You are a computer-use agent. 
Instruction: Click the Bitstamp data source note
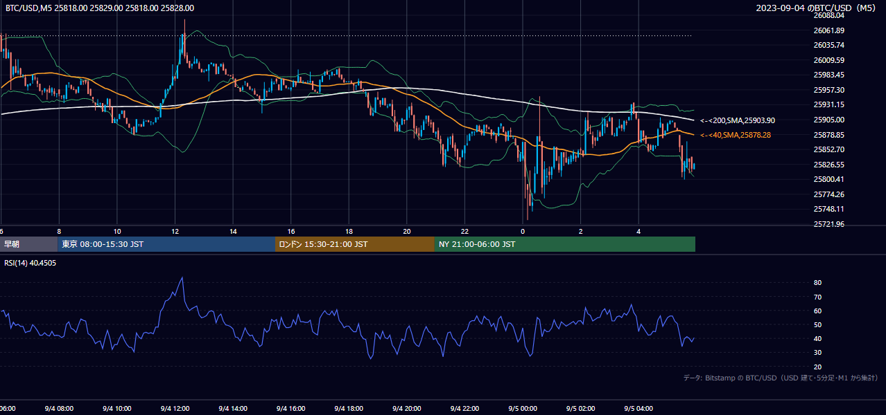781,378
